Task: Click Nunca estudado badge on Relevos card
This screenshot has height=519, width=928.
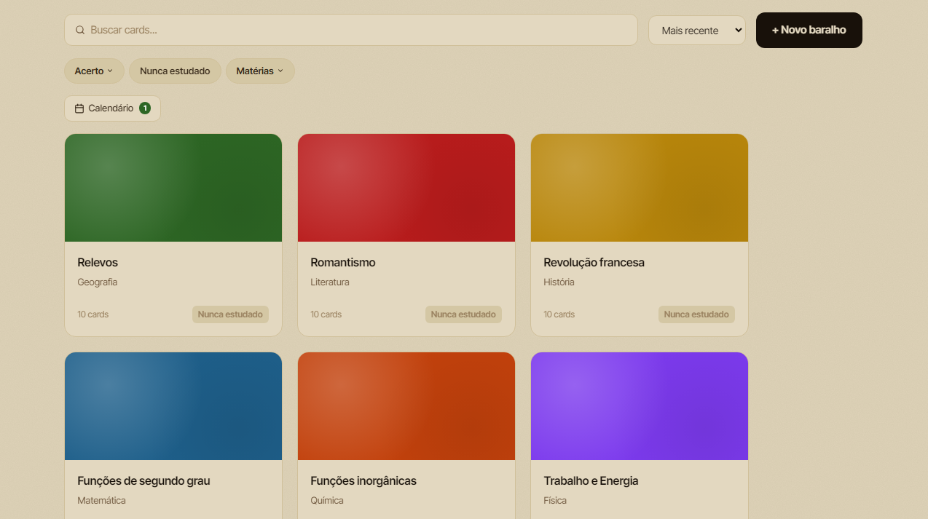Action: pos(230,314)
